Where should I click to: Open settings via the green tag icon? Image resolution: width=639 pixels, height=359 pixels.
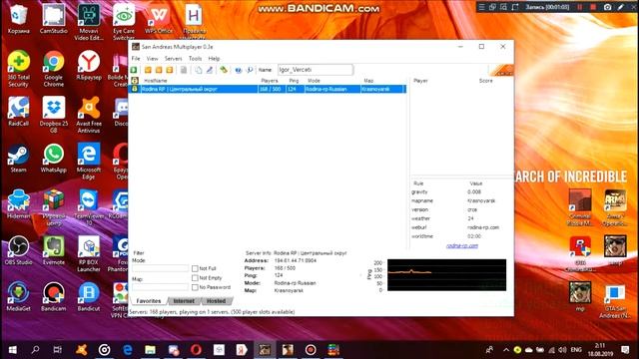pos(224,70)
